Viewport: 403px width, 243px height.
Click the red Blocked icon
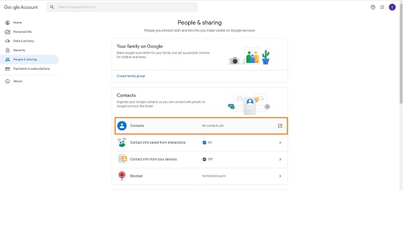tap(122, 176)
